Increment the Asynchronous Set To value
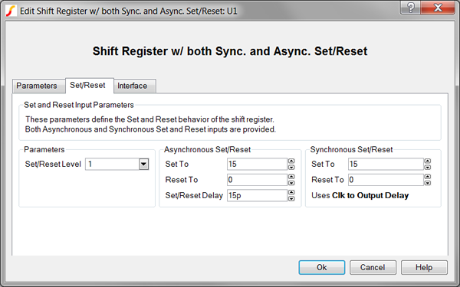The height and width of the screenshot is (287, 460). pyautogui.click(x=291, y=161)
